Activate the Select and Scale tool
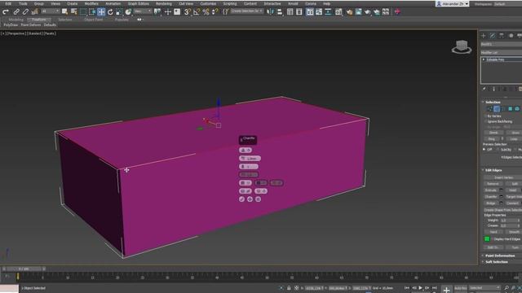This screenshot has height=293, width=522. 119,12
